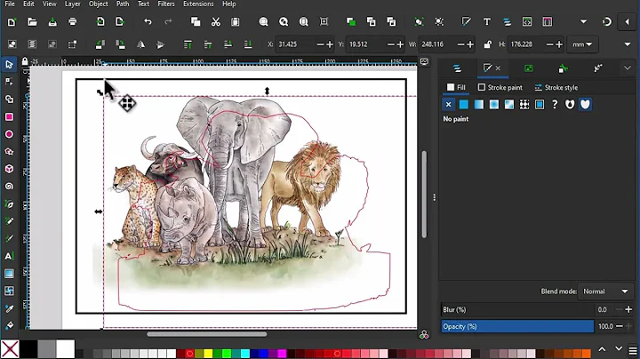
Task: Open palette options hamburger menu
Action: click(633, 350)
